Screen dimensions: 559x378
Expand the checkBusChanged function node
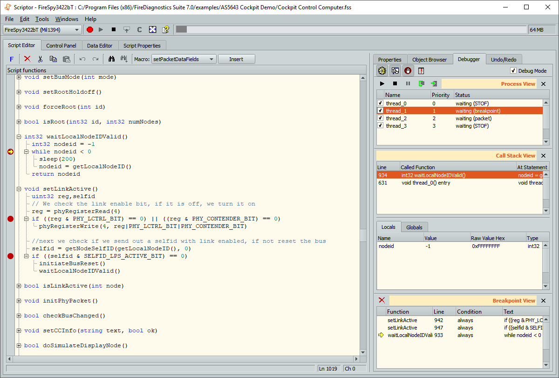[19, 316]
